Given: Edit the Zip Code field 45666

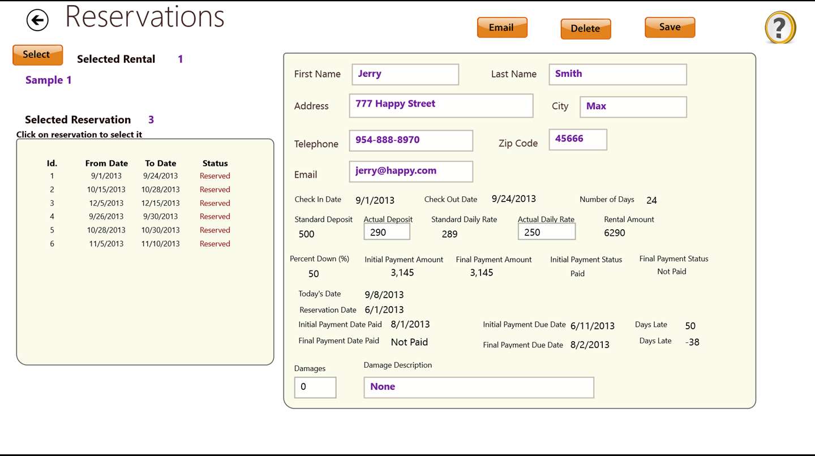Looking at the screenshot, I should (x=578, y=139).
